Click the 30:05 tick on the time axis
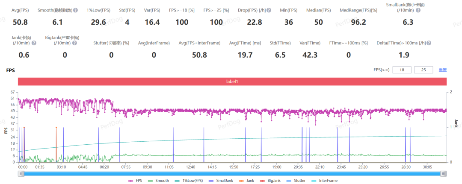 coord(427,167)
